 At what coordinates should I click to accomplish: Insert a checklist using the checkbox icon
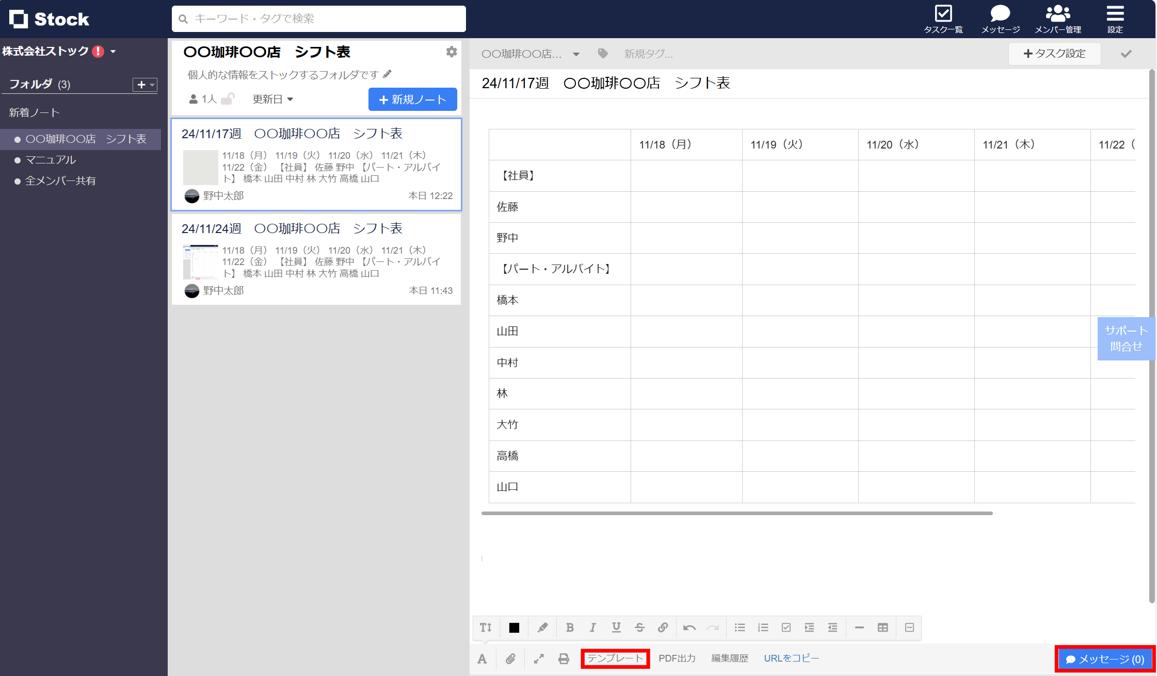786,628
